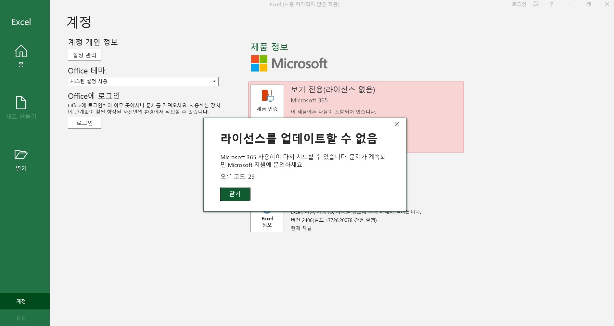Click the feedback person icon in title bar
The width and height of the screenshot is (614, 326).
tap(536, 4)
